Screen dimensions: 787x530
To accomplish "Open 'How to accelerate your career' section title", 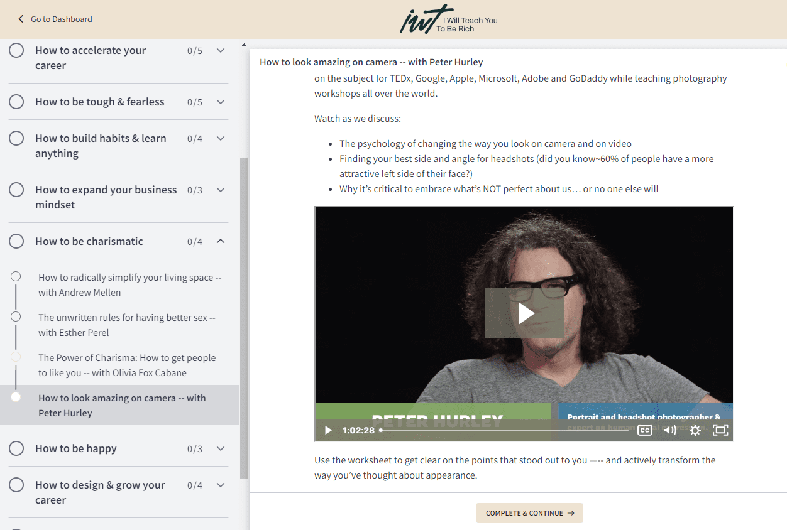I will pos(91,58).
